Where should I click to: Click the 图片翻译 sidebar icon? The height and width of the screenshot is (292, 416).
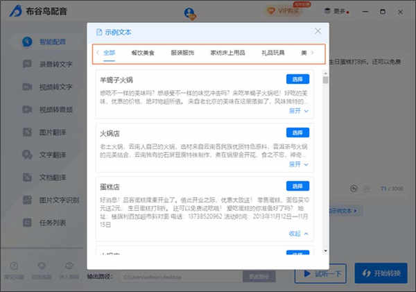[27, 132]
